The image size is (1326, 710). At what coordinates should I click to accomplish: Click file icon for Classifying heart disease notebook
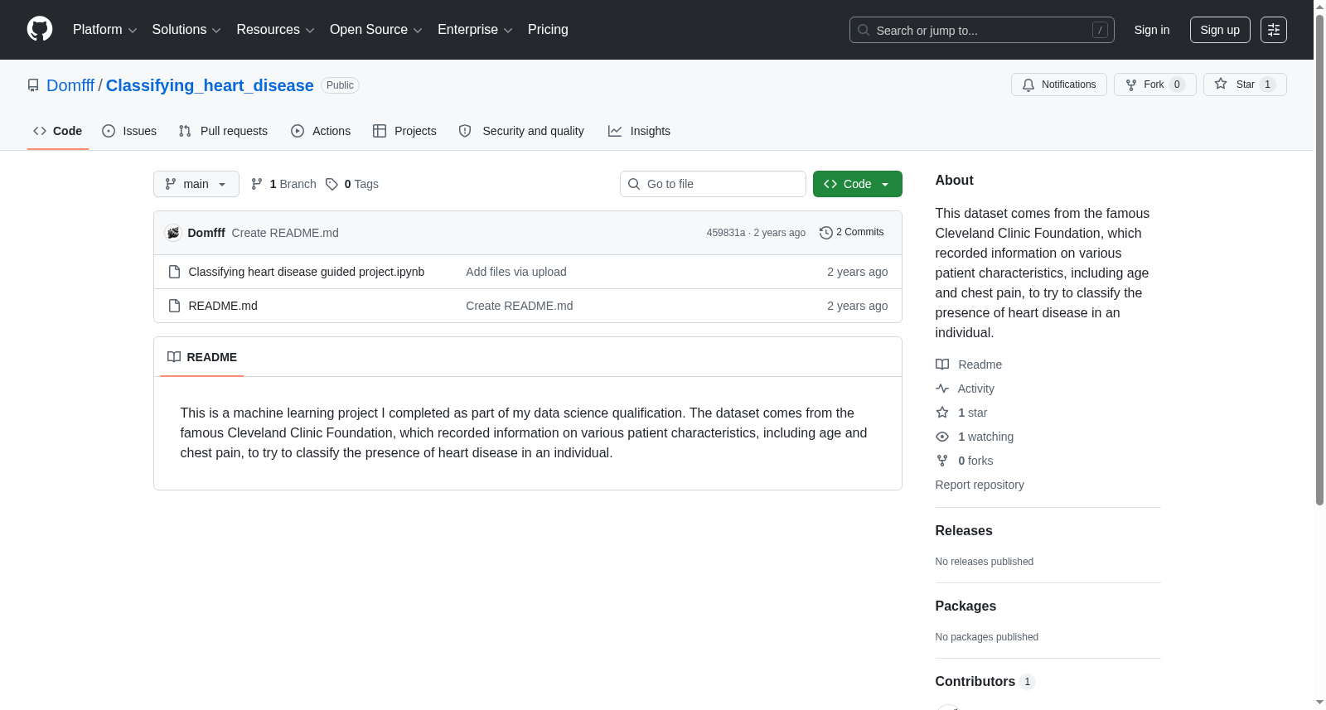click(x=174, y=272)
